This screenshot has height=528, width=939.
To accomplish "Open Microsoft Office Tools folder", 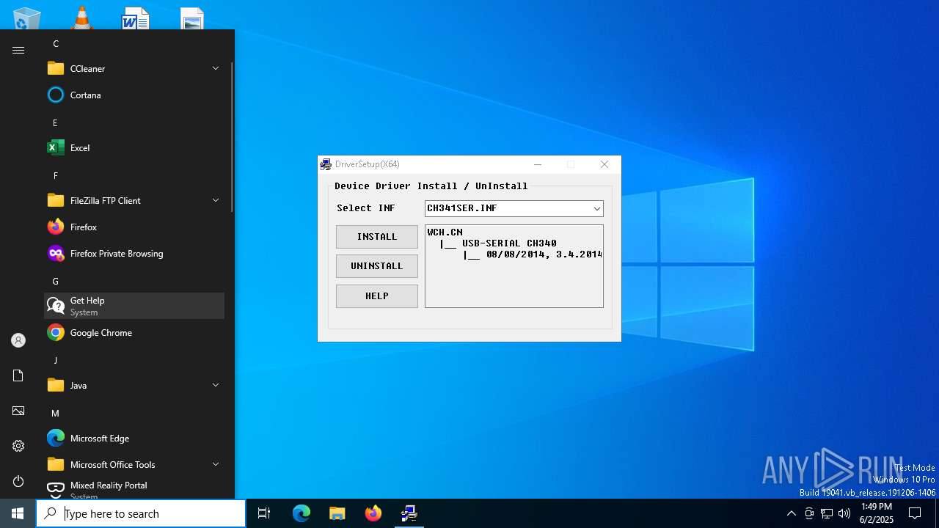I will pos(134,464).
